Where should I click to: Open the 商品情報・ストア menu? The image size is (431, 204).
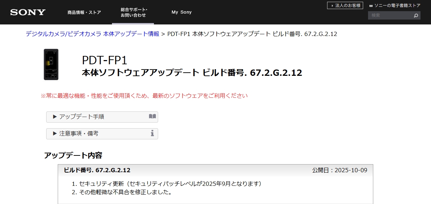tap(84, 13)
